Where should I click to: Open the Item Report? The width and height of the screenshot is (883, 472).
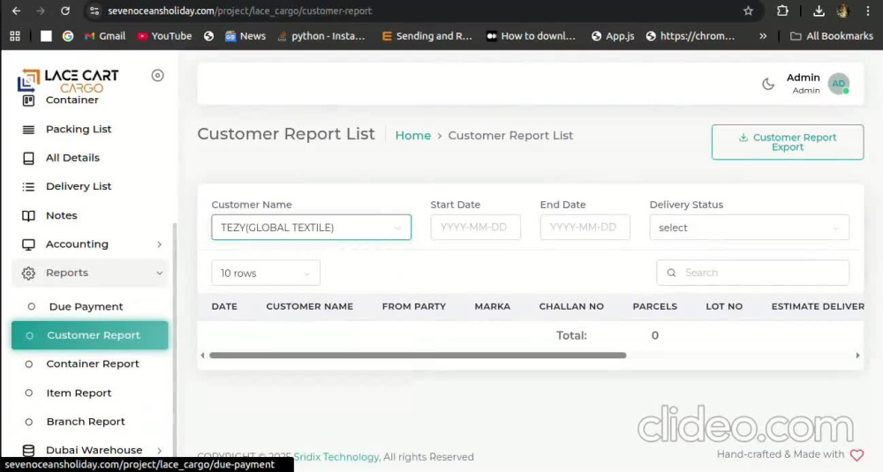tap(79, 393)
